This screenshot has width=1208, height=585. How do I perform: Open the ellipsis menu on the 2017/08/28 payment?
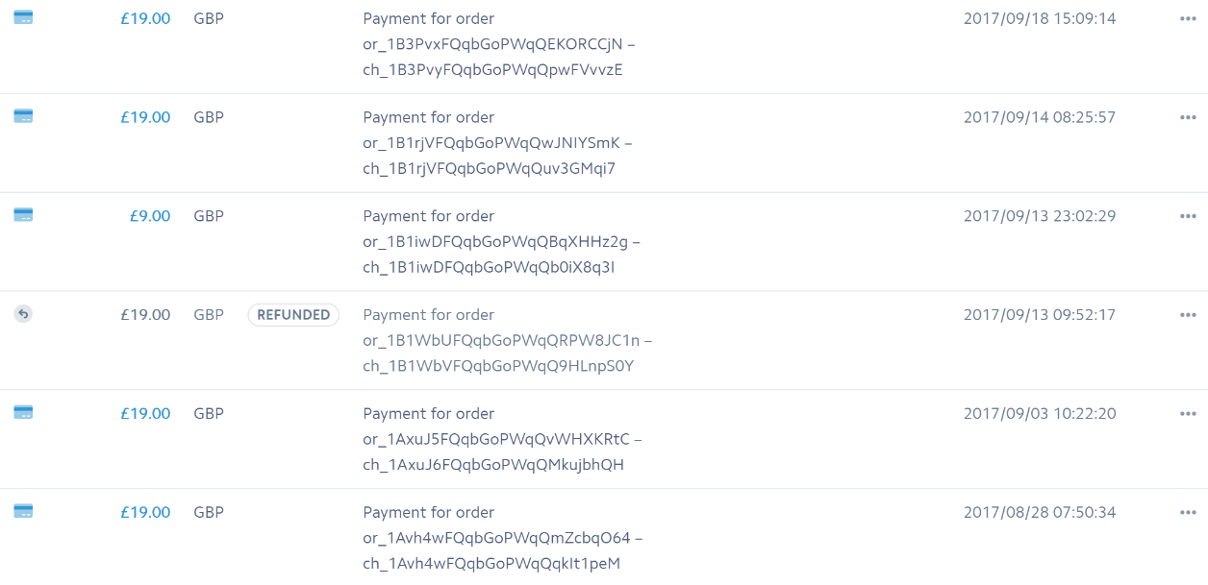[x=1188, y=511]
